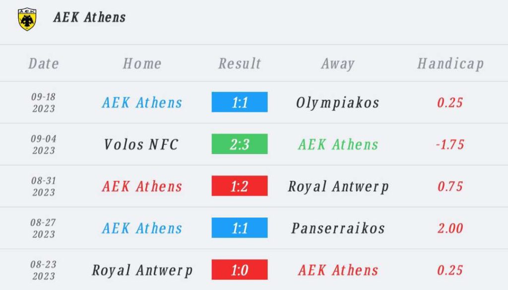Open the Panserraikos team link
This screenshot has width=508, height=290.
pos(338,228)
